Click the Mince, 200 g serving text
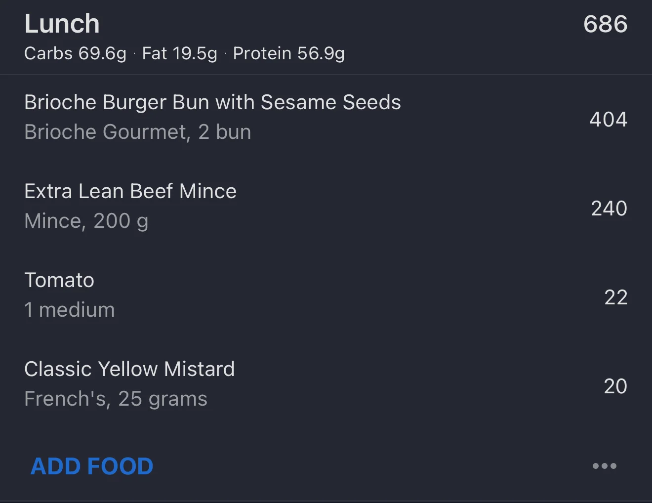 click(x=86, y=221)
